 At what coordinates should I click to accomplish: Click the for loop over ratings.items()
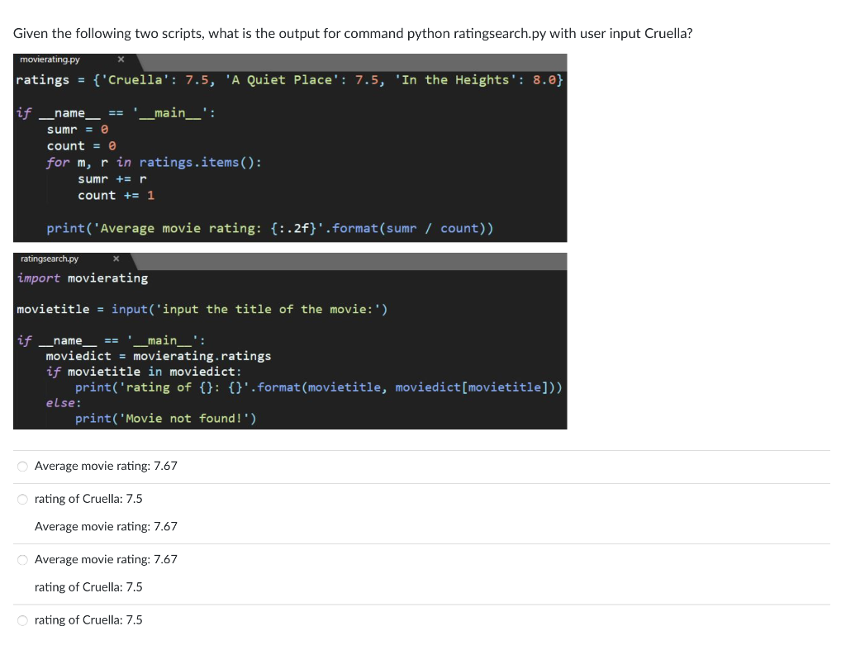pos(157,162)
